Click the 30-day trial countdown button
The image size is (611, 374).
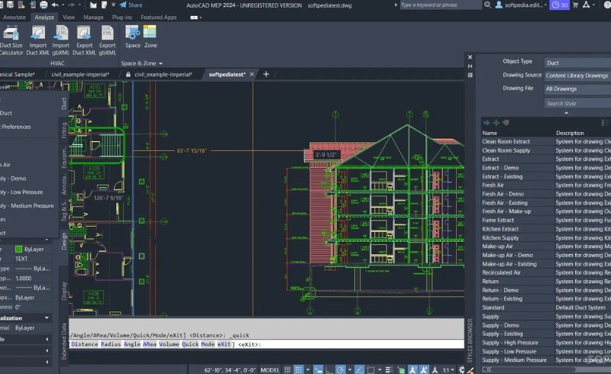[560, 5]
